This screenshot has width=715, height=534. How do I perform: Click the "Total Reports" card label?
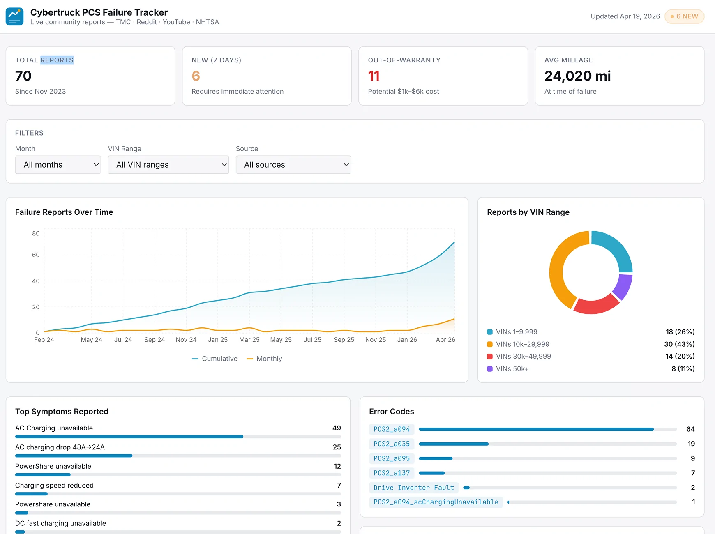pos(44,60)
